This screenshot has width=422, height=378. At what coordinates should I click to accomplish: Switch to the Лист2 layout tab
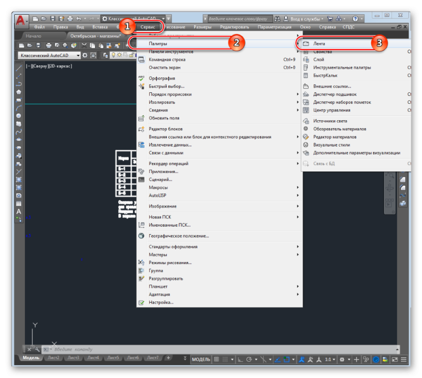point(53,357)
